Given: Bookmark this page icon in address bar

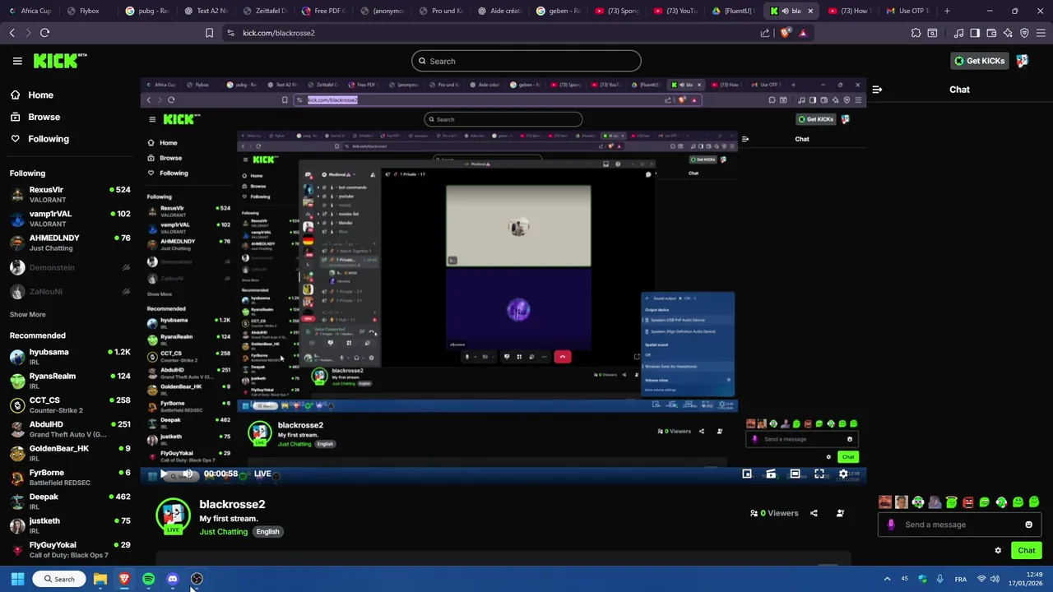Looking at the screenshot, I should [x=209, y=33].
